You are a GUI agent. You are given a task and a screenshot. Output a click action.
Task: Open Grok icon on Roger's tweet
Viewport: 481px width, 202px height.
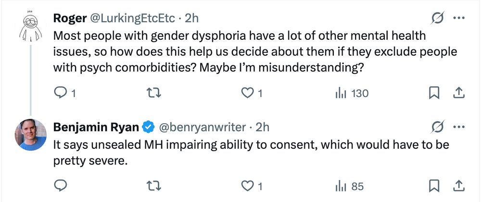point(438,18)
